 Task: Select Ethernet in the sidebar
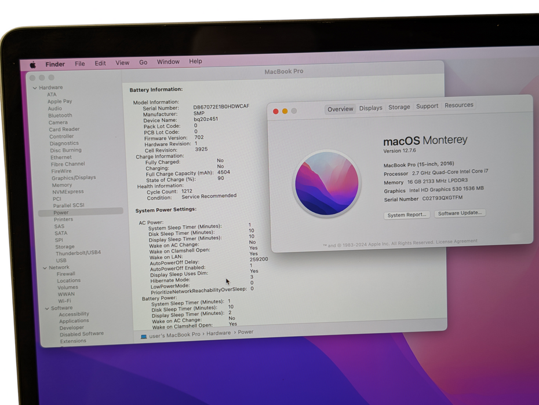(61, 157)
